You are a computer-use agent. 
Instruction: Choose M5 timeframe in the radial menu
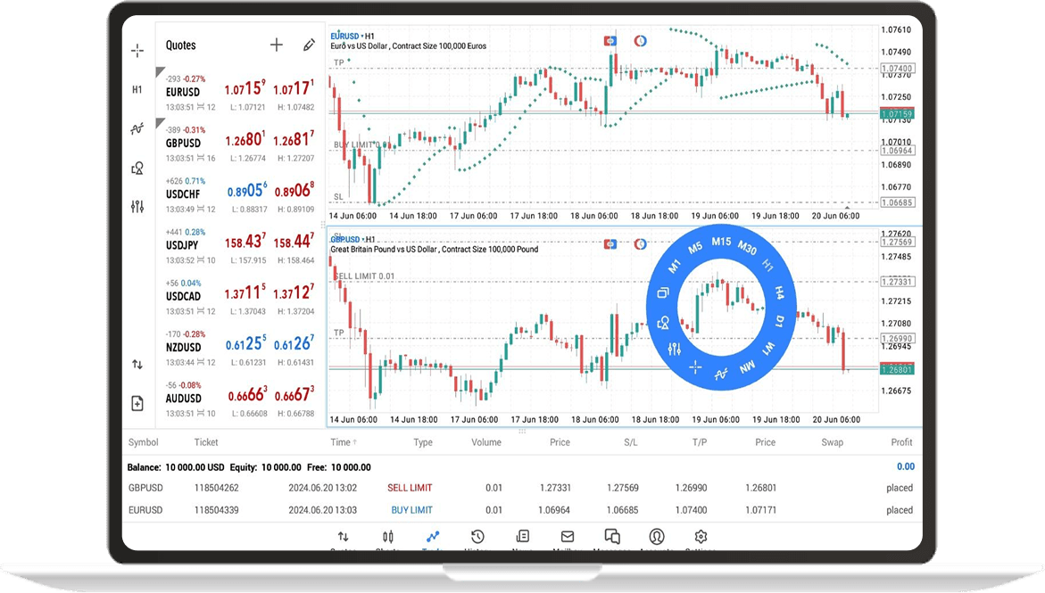pyautogui.click(x=695, y=249)
